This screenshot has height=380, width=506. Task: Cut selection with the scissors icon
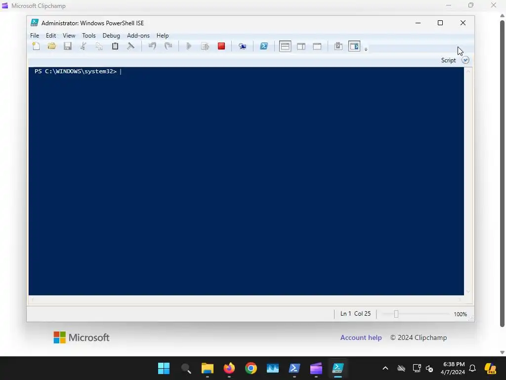[83, 46]
